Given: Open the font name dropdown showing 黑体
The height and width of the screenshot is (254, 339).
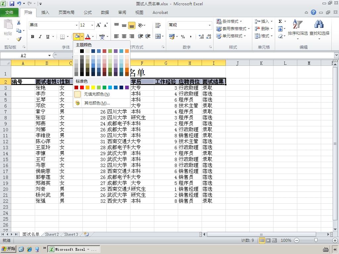Looking at the screenshot, I should [76, 25].
